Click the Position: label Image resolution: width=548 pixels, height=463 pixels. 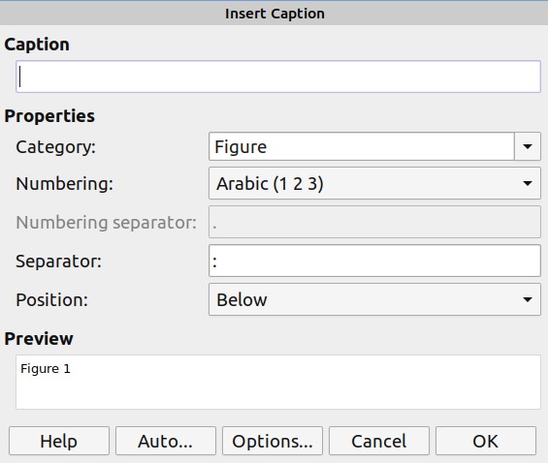[x=52, y=299]
